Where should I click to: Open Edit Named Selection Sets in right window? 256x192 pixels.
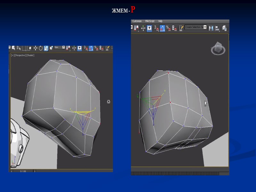(x=181, y=28)
